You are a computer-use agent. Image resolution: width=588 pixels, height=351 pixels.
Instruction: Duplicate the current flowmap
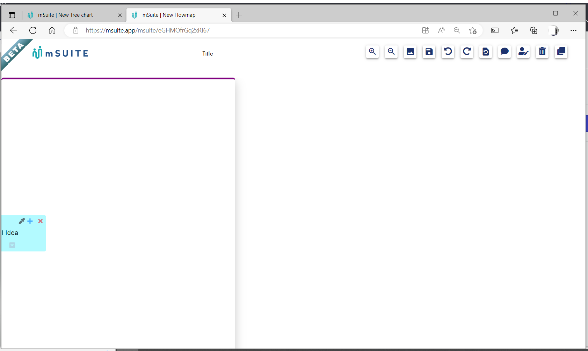(561, 52)
